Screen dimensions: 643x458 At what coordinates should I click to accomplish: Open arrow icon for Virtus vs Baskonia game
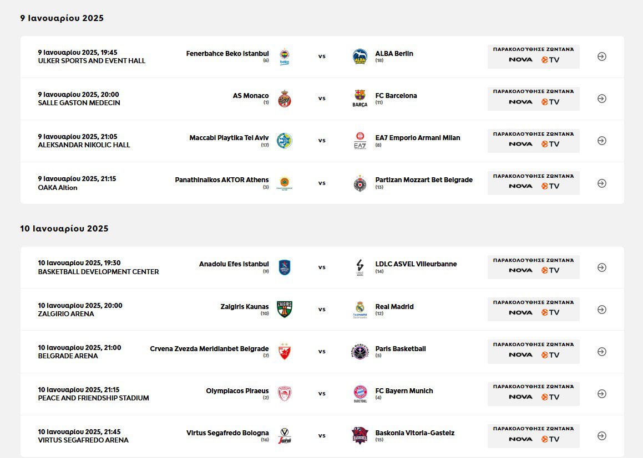602,436
